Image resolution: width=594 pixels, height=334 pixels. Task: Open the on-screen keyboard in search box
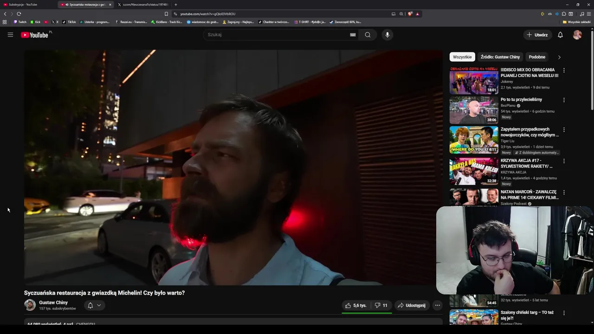click(353, 35)
